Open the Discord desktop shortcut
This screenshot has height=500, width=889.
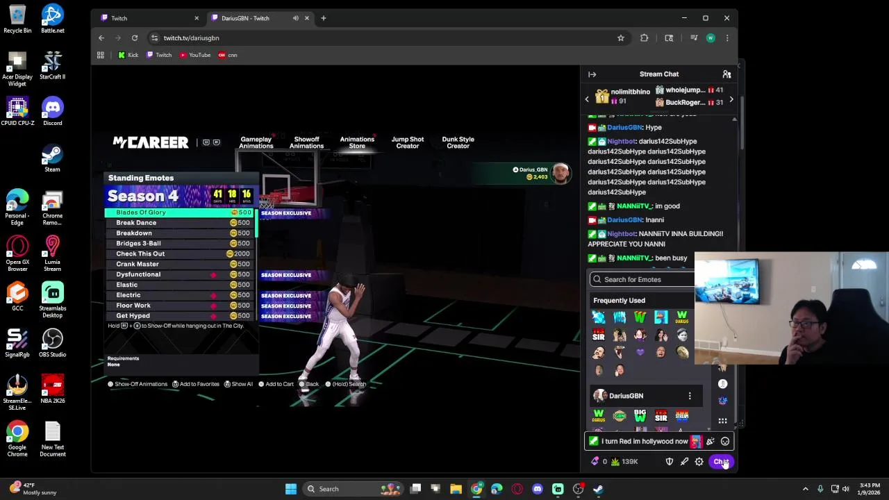tap(52, 111)
